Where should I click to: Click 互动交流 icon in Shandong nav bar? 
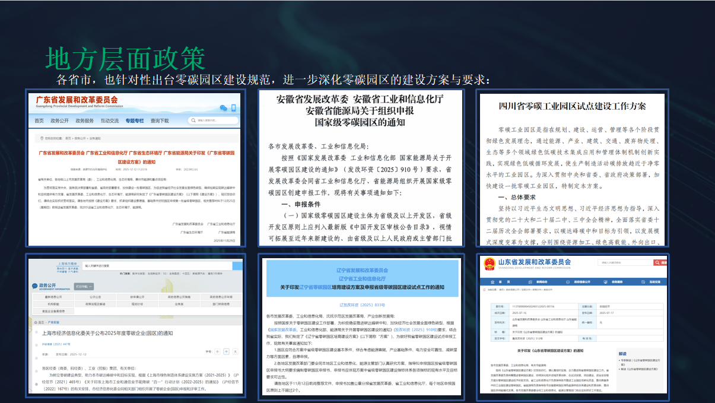(x=643, y=282)
